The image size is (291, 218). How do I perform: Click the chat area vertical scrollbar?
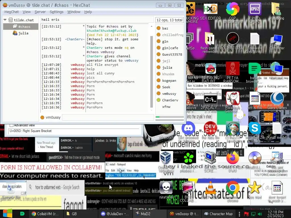pyautogui.click(x=151, y=71)
